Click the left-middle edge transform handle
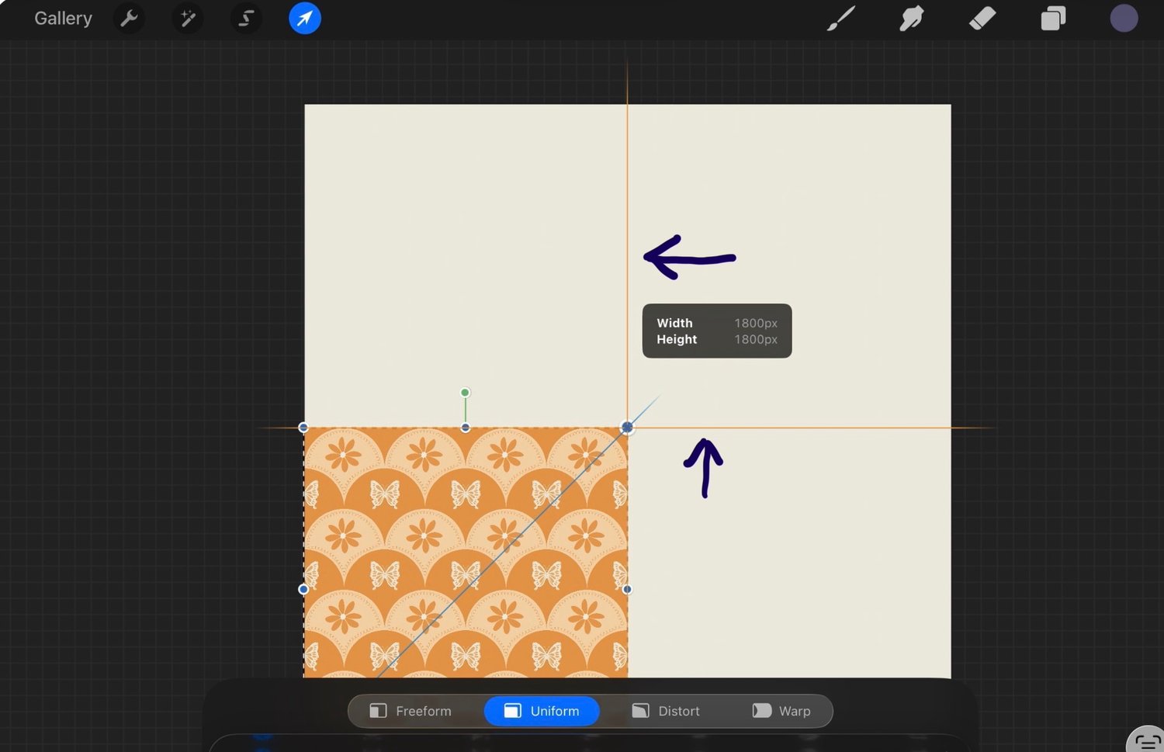1164x752 pixels. point(303,589)
